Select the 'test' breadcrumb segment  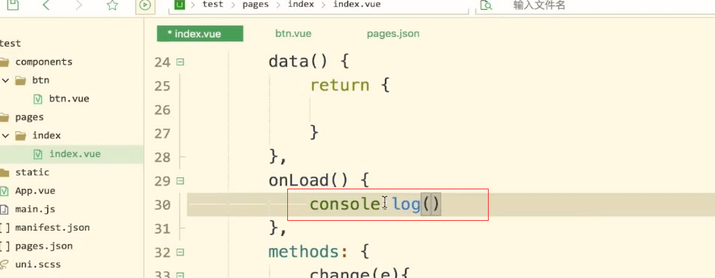click(213, 5)
